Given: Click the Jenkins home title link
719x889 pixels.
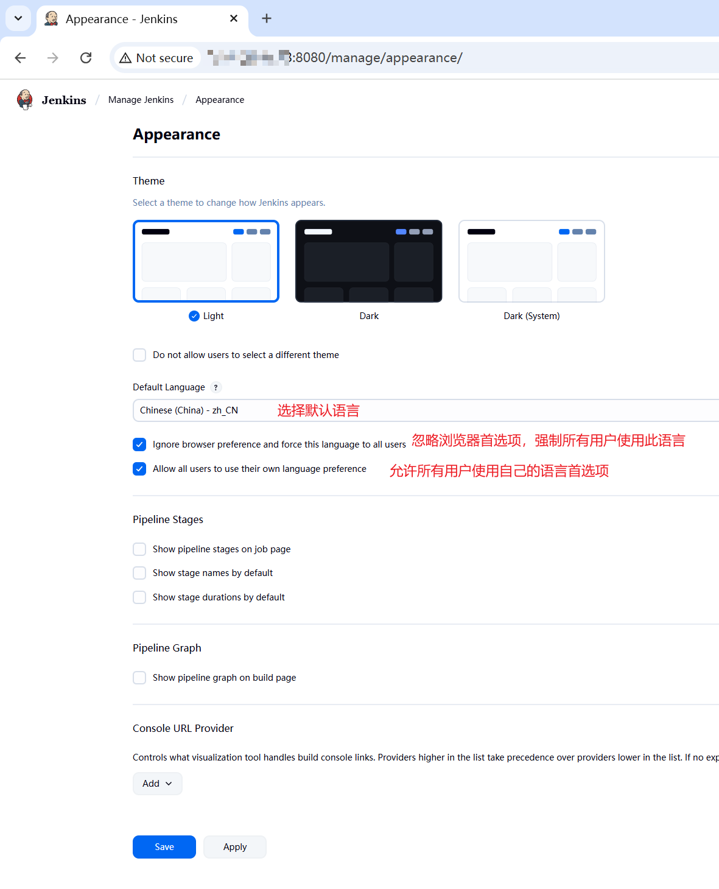Looking at the screenshot, I should tap(64, 100).
